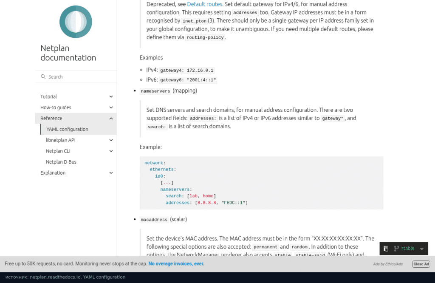Screen dimensions: 435x283
Task: Expand the Netplan CLI chevron
Action: pyautogui.click(x=111, y=151)
